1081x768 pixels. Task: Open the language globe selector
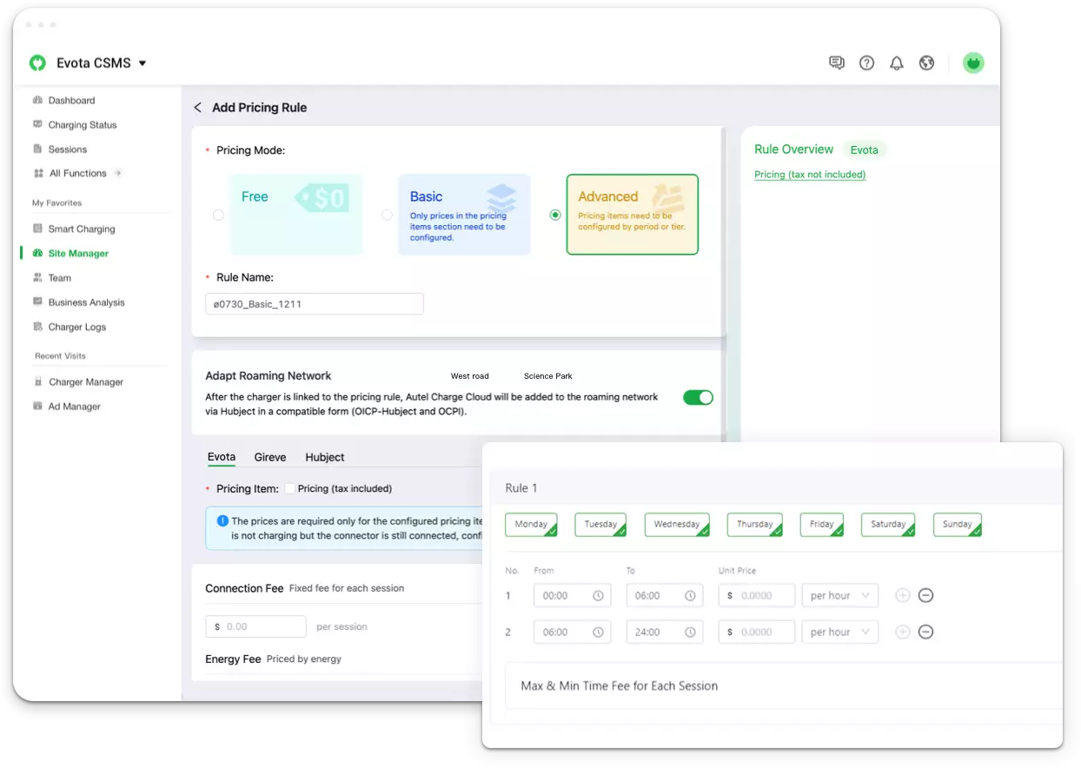click(926, 63)
